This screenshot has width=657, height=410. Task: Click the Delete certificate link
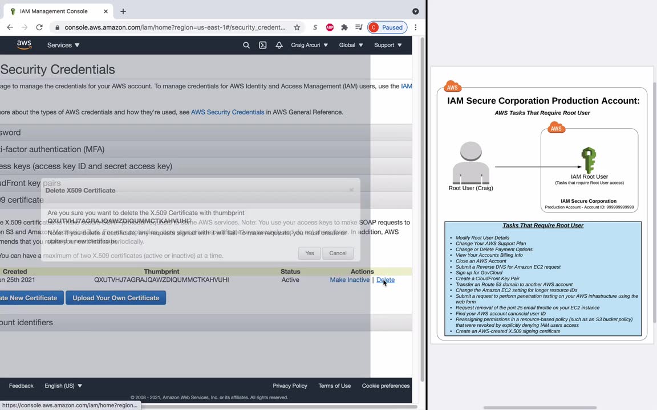click(386, 280)
